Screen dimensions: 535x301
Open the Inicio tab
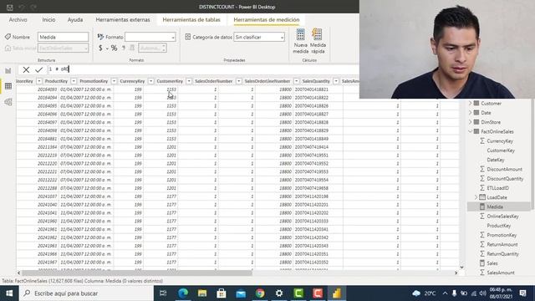(48, 20)
